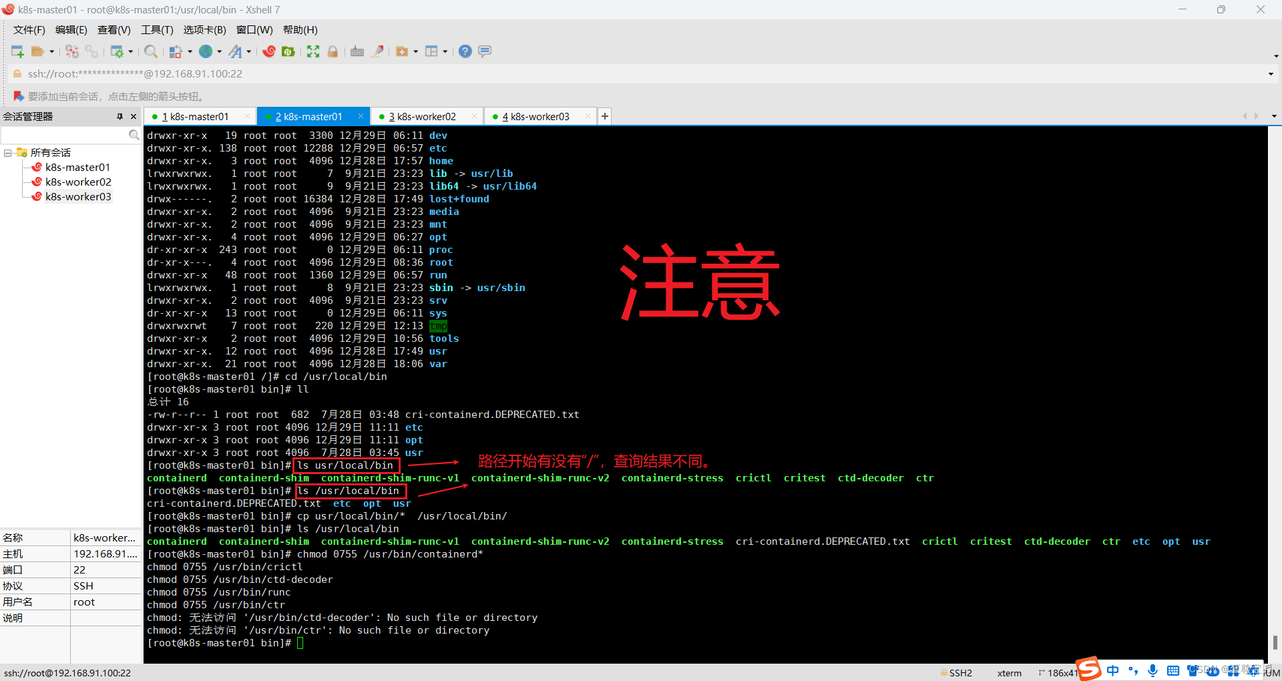This screenshot has height=681, width=1282.
Task: Click the chat feedback bubble icon
Action: [485, 51]
